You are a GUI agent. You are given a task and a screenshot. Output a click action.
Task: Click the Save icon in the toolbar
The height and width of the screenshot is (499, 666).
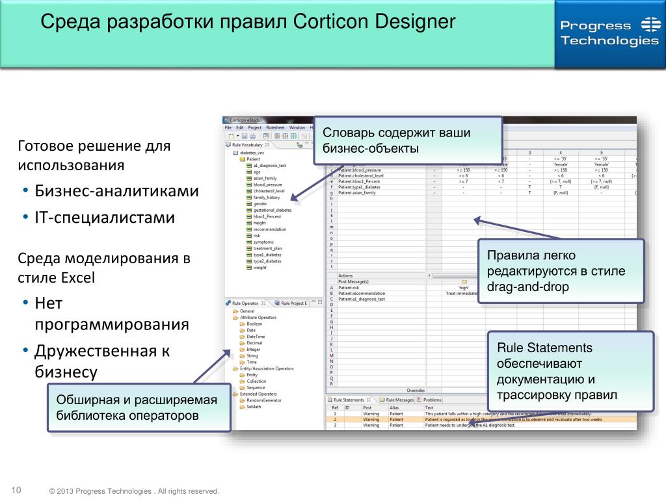[244, 136]
